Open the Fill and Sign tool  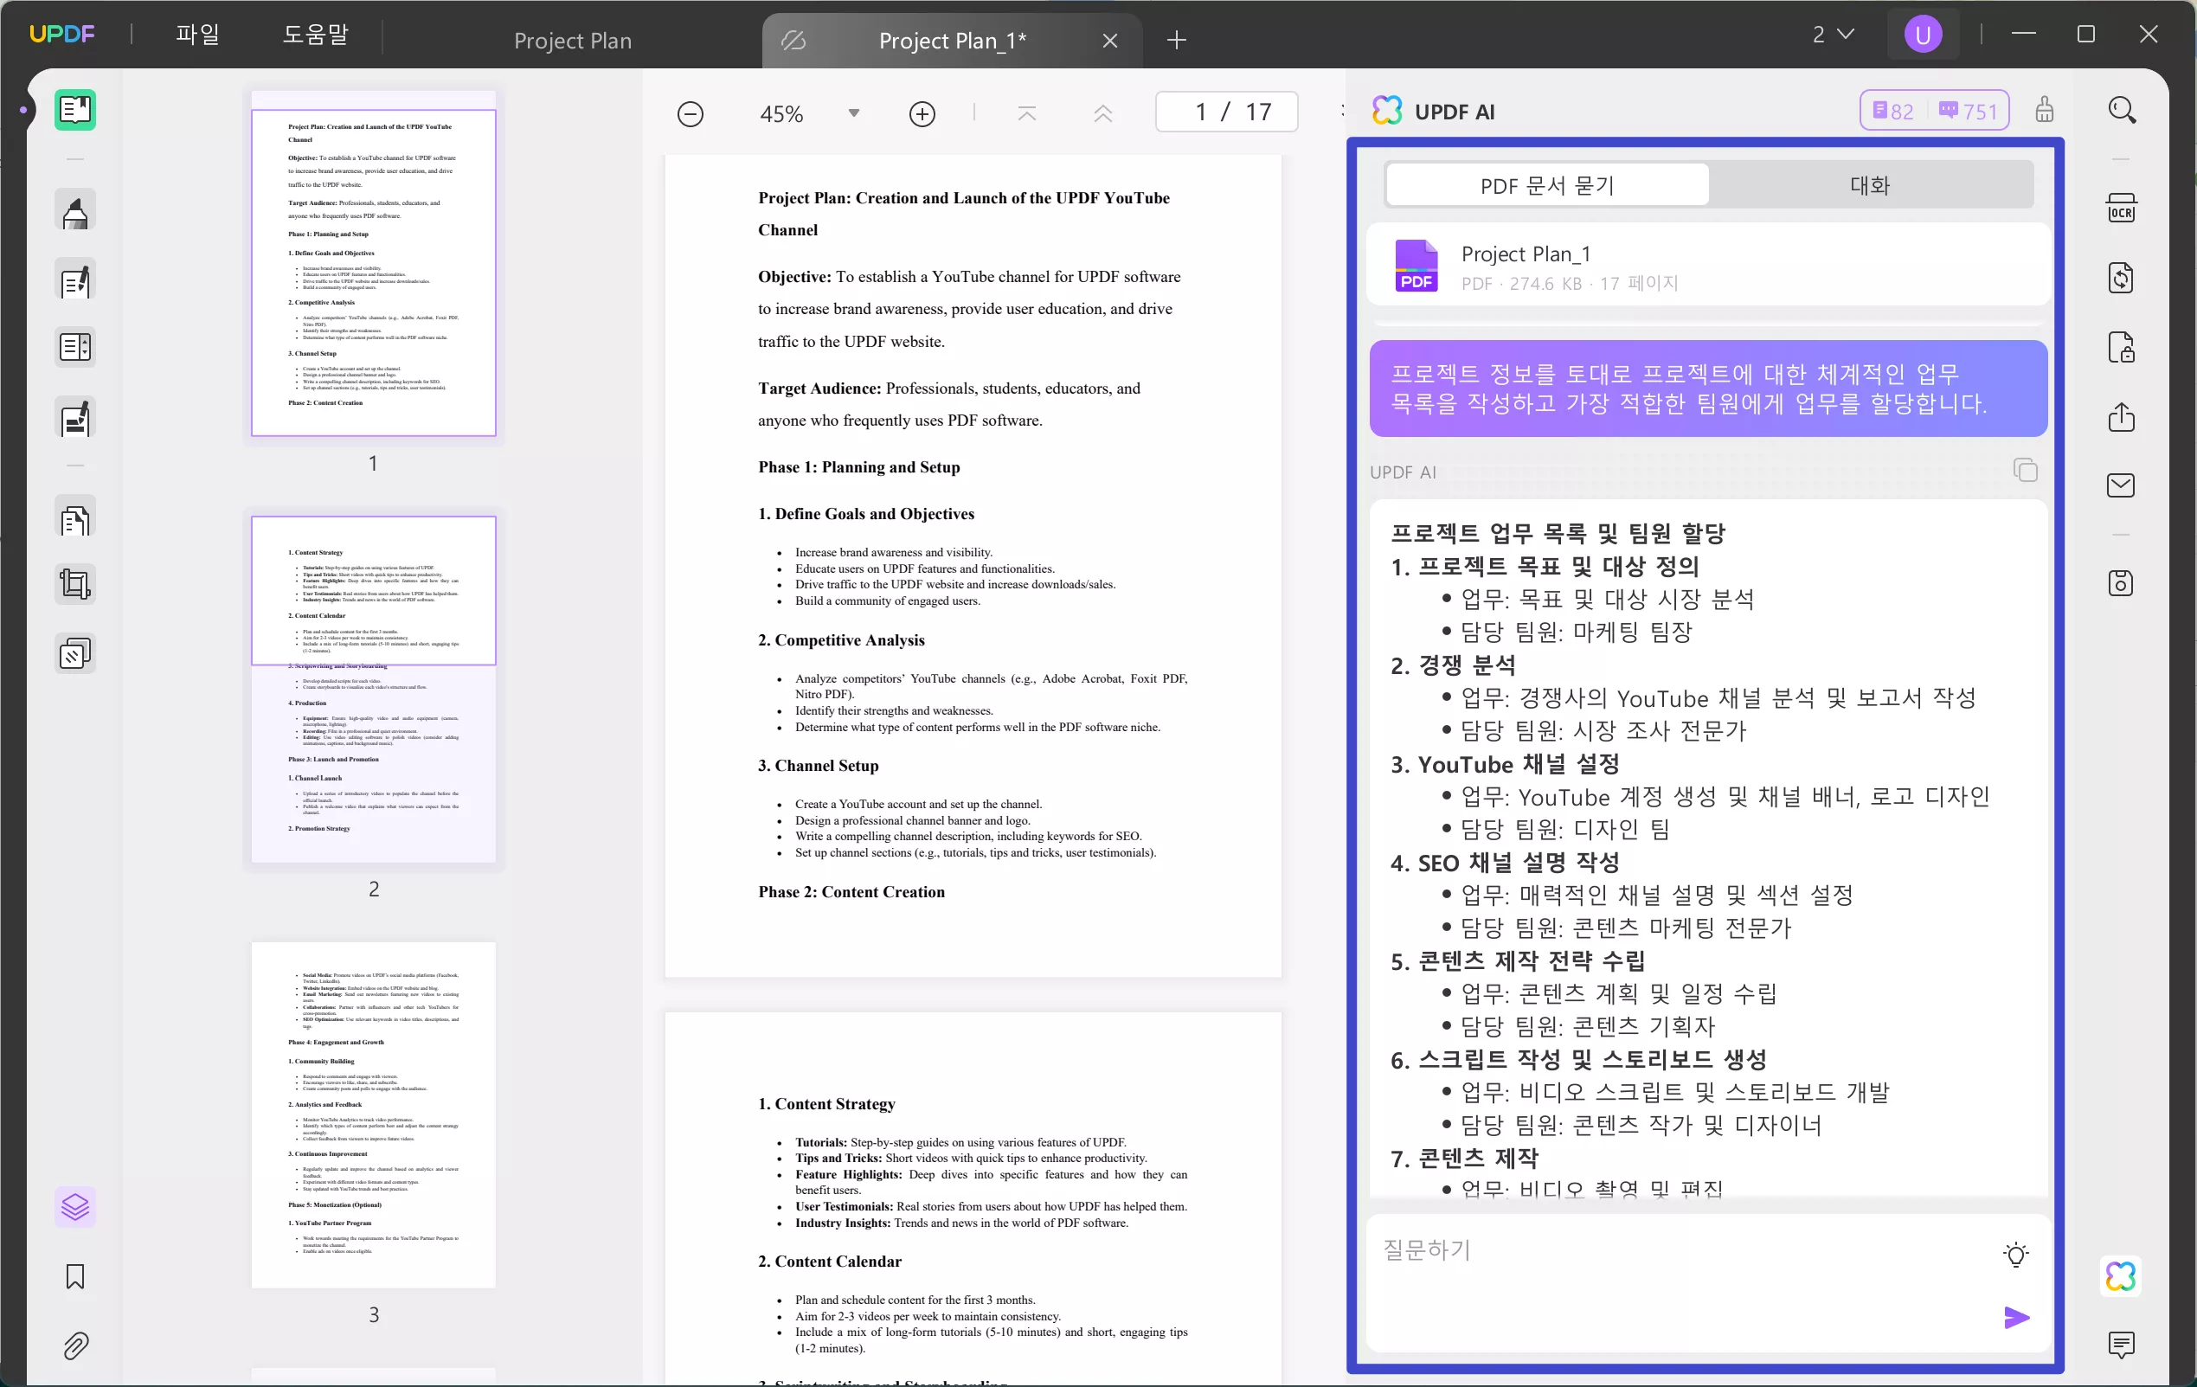pos(74,417)
